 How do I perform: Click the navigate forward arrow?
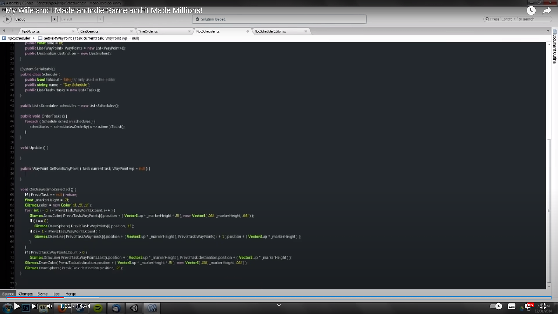[12, 31]
